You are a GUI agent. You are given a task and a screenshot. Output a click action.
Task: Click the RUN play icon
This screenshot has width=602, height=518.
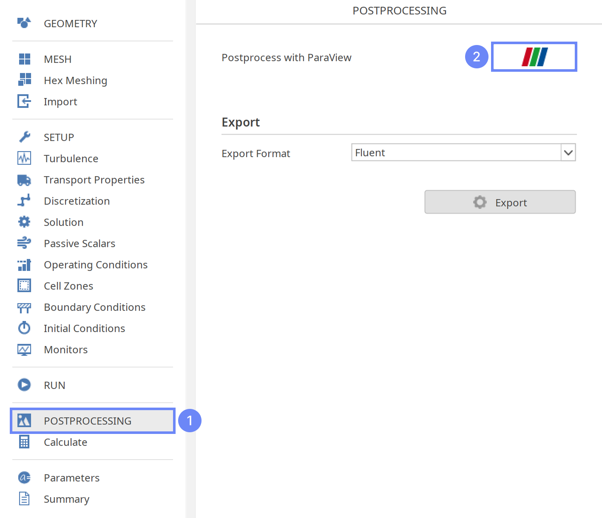click(x=24, y=385)
